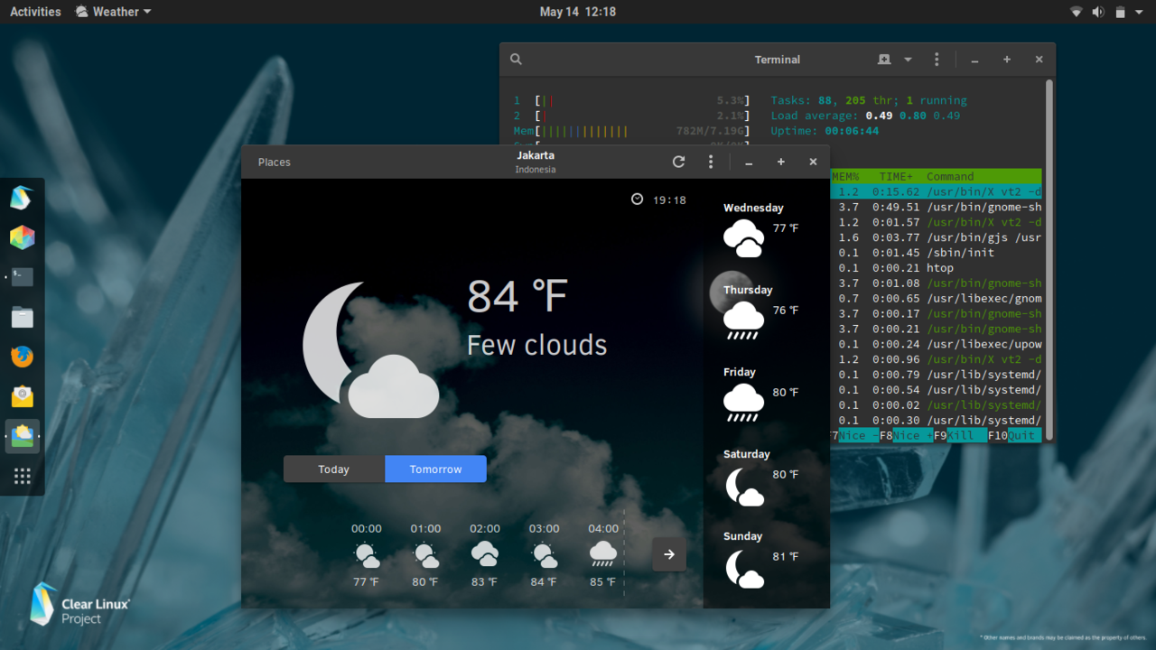Viewport: 1156px width, 650px height.
Task: Open the Activities overview
Action: tap(35, 12)
